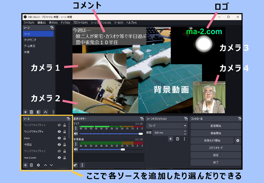
Task: Increase transition duration with up arrow
Action: tap(185, 131)
